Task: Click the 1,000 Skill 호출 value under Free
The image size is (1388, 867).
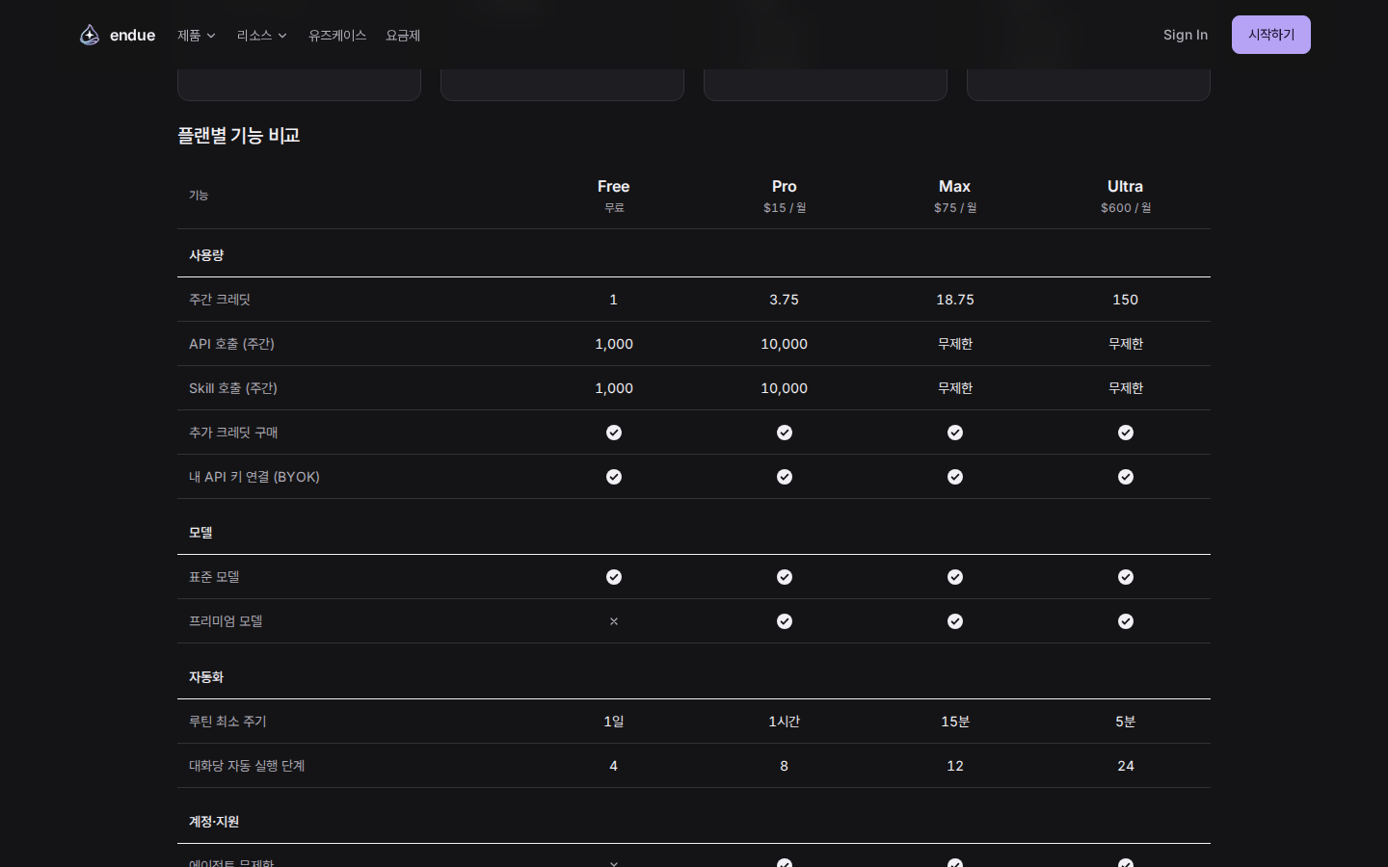Action: coord(614,388)
